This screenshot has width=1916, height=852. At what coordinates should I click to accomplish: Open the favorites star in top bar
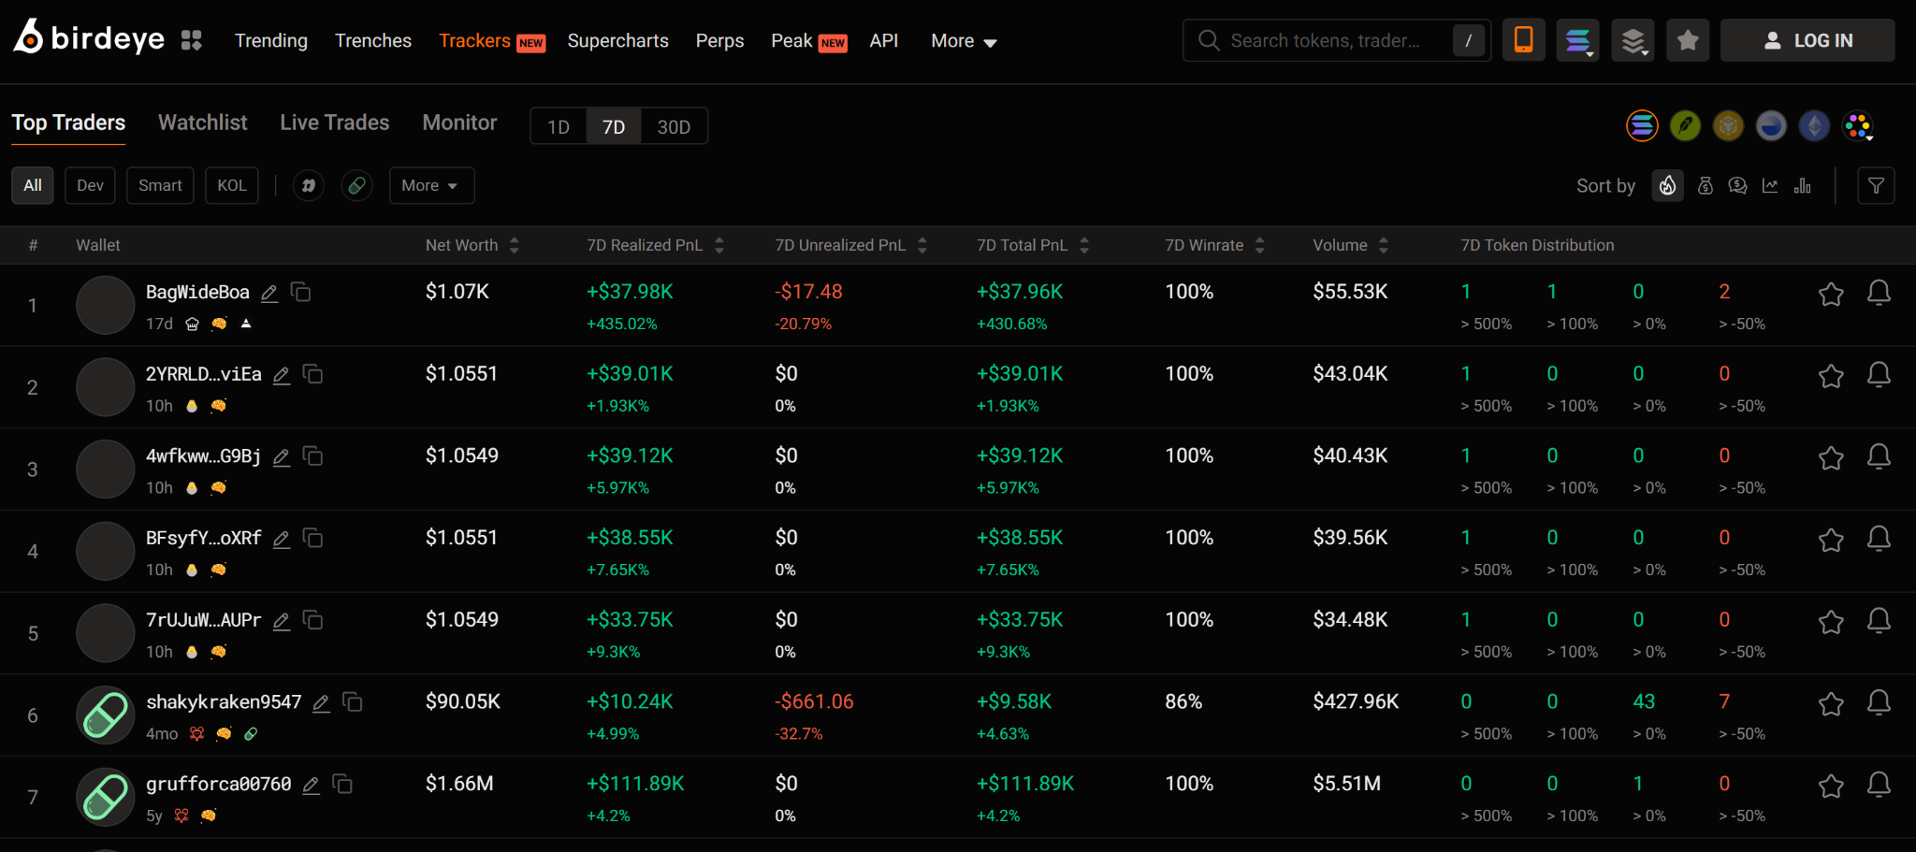point(1688,40)
